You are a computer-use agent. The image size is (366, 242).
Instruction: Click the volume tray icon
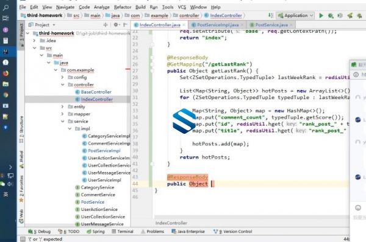coord(10,184)
